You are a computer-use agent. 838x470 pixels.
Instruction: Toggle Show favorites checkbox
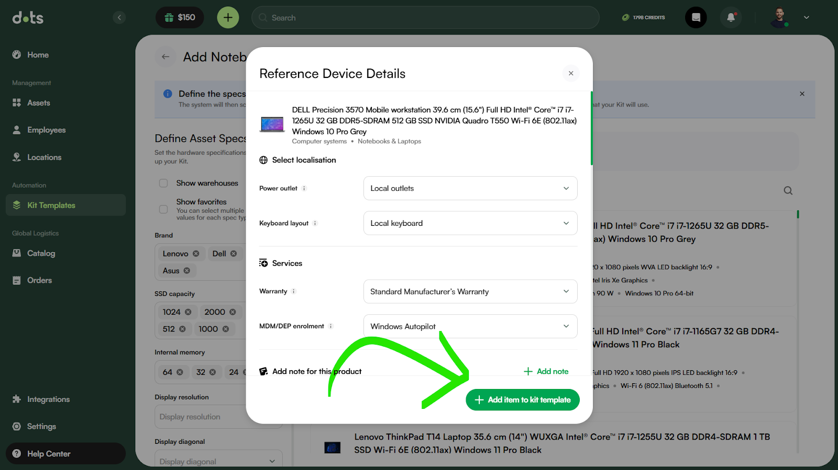[163, 209]
